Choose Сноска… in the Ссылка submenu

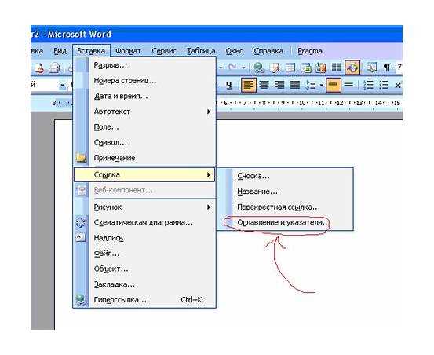pos(285,176)
